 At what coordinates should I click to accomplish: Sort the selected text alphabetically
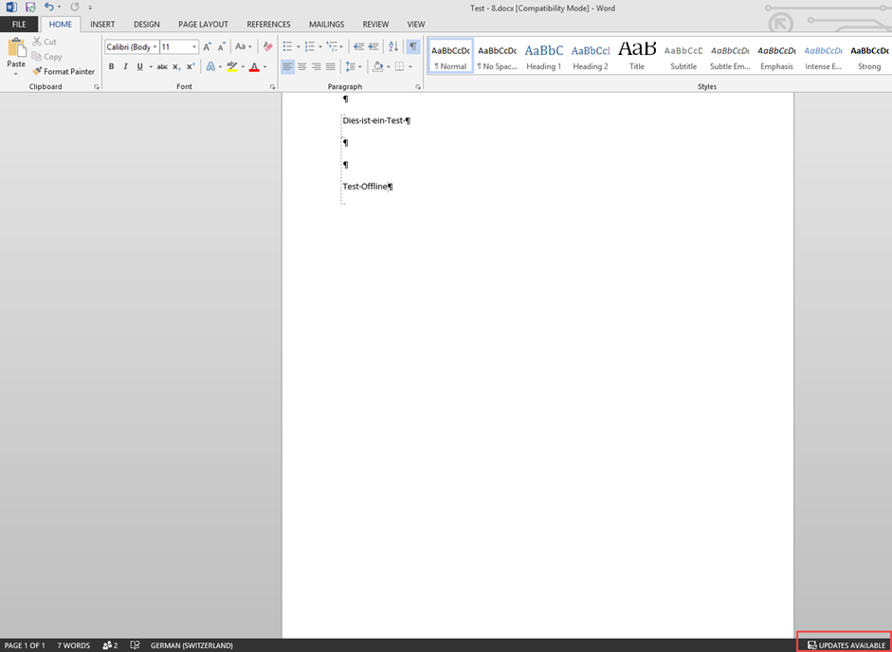coord(393,46)
